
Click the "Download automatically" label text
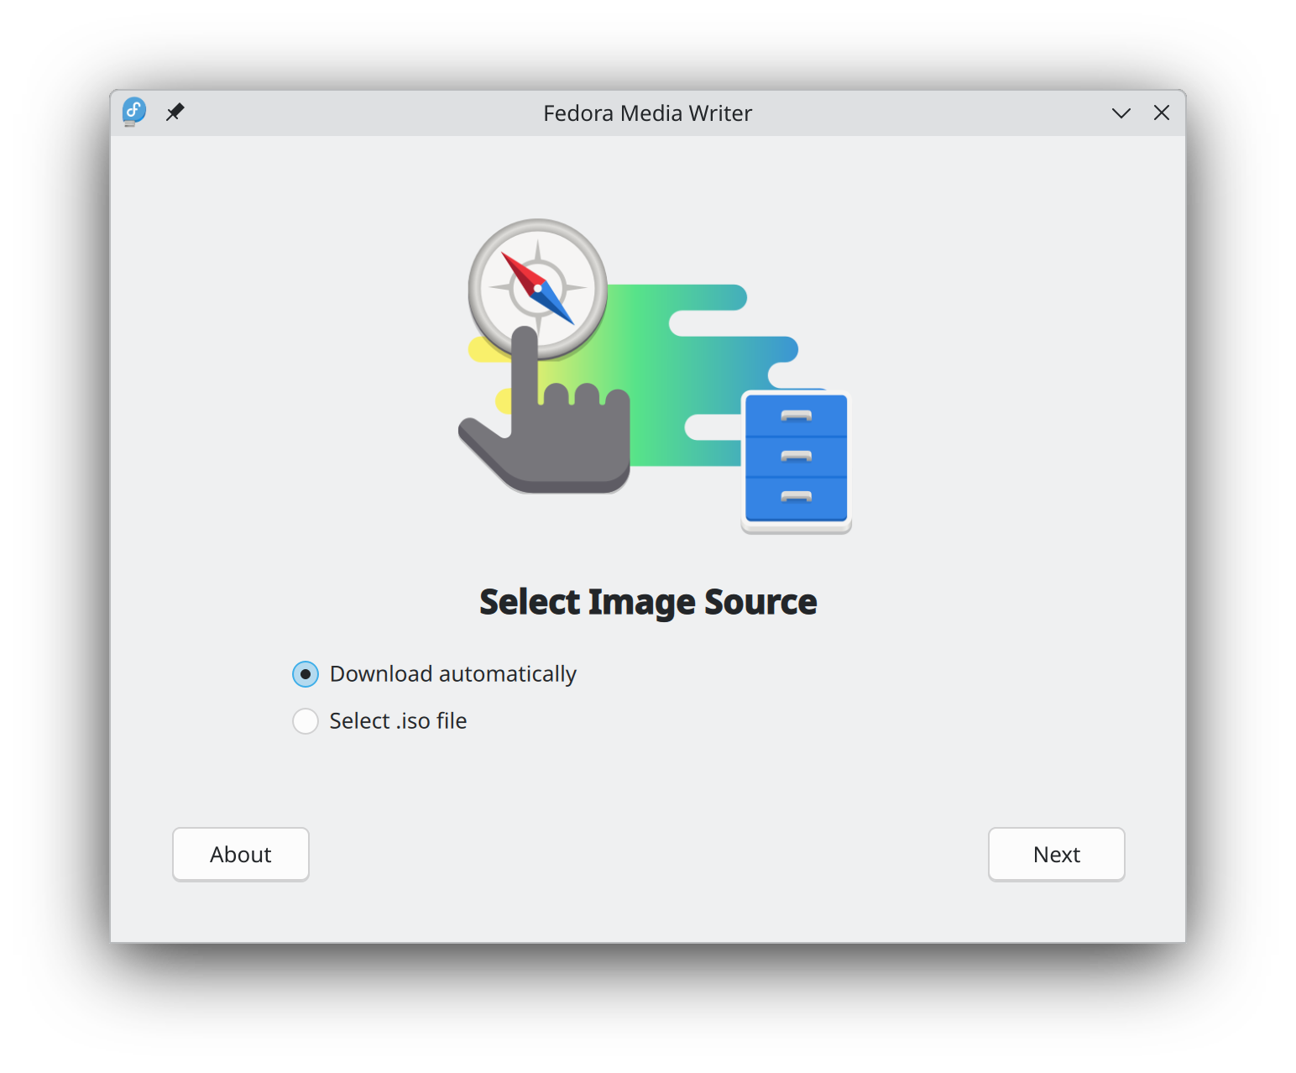(x=452, y=674)
